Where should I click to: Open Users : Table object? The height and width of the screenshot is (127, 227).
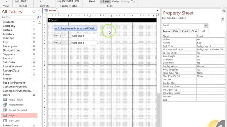coord(16,99)
